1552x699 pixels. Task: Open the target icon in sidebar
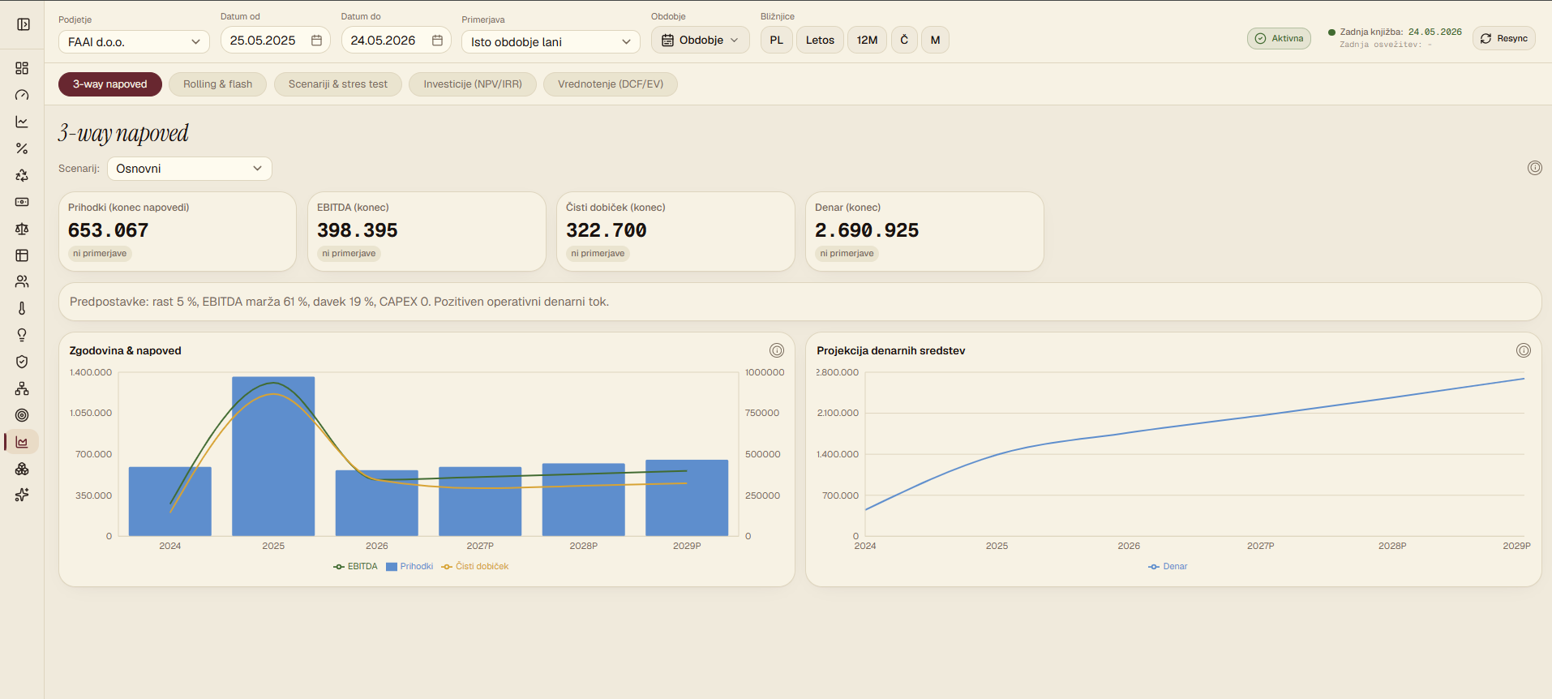(22, 415)
